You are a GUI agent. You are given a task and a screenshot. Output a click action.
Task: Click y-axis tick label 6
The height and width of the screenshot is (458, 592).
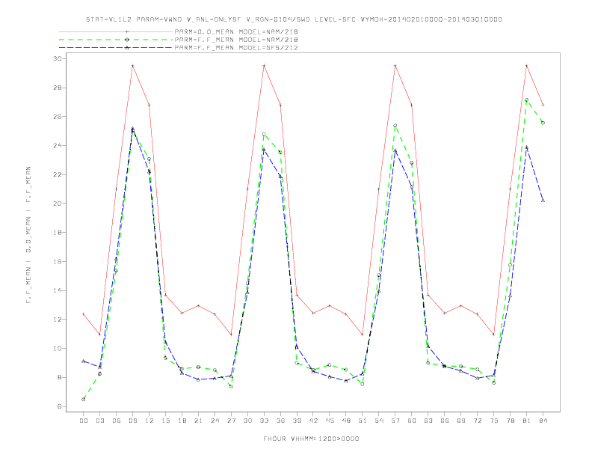coord(59,406)
